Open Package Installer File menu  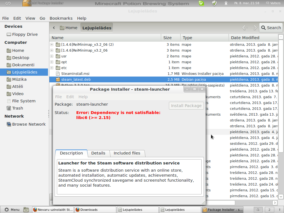click(59, 97)
